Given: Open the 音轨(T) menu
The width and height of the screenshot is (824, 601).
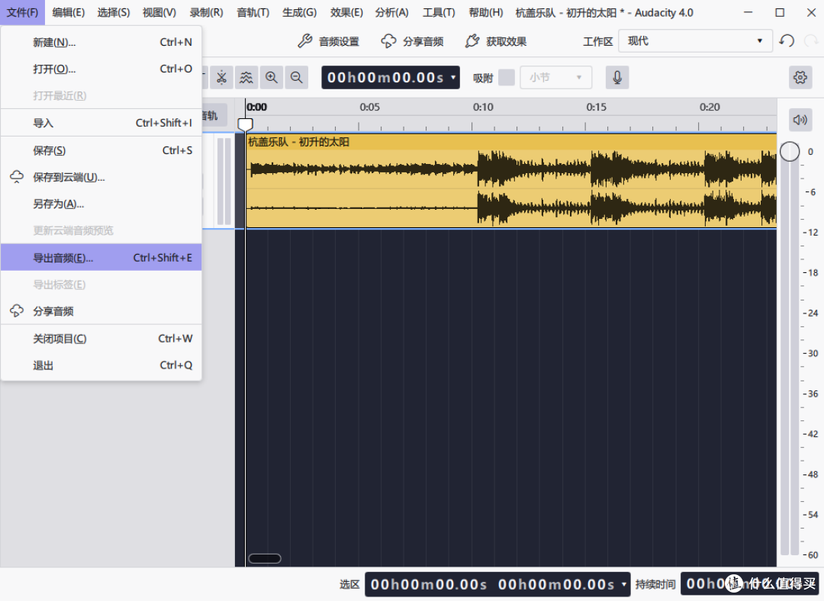Looking at the screenshot, I should [x=253, y=13].
